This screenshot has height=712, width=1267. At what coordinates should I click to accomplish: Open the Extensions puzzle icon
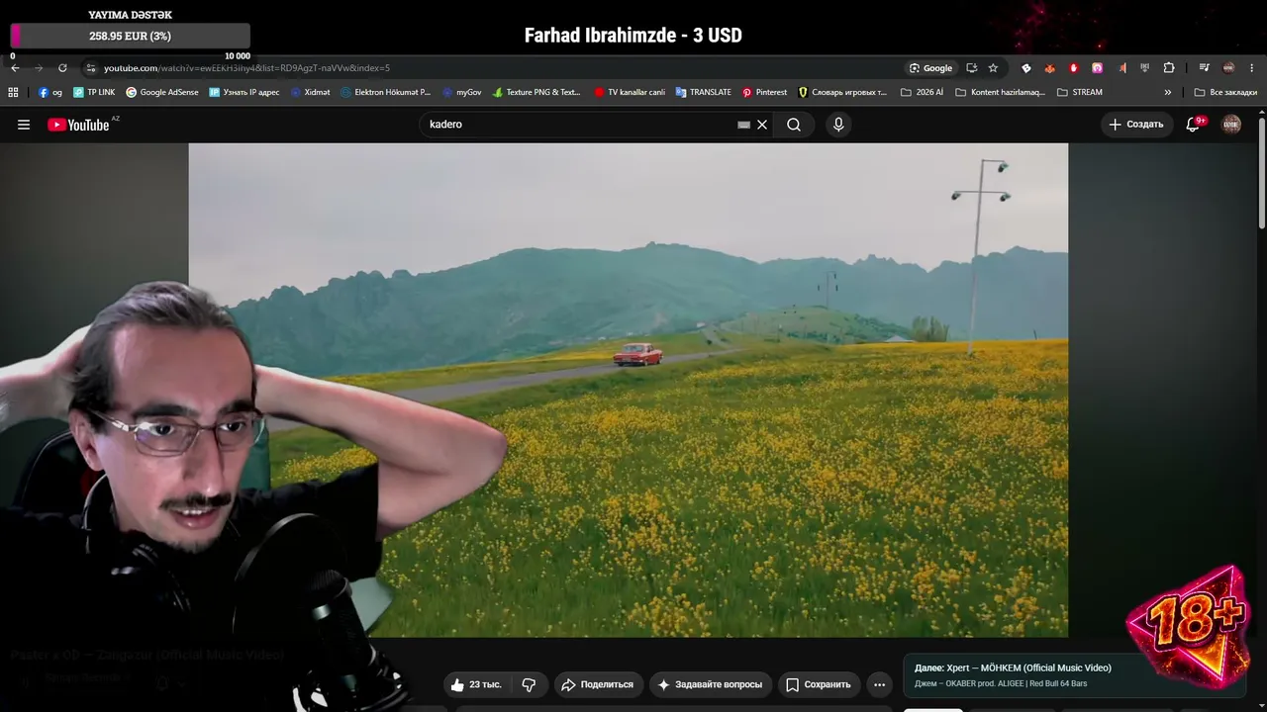pyautogui.click(x=1169, y=68)
